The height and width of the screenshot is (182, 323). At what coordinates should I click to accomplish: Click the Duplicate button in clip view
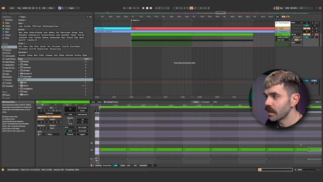[49, 113]
